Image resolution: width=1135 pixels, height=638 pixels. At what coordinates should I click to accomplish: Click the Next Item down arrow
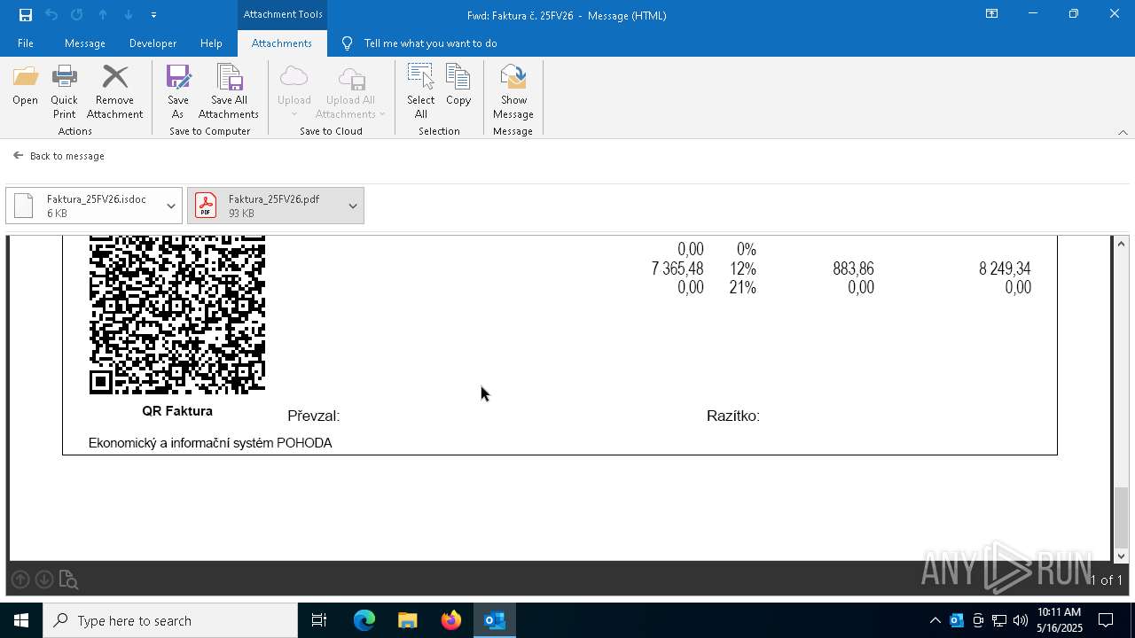pos(129,14)
